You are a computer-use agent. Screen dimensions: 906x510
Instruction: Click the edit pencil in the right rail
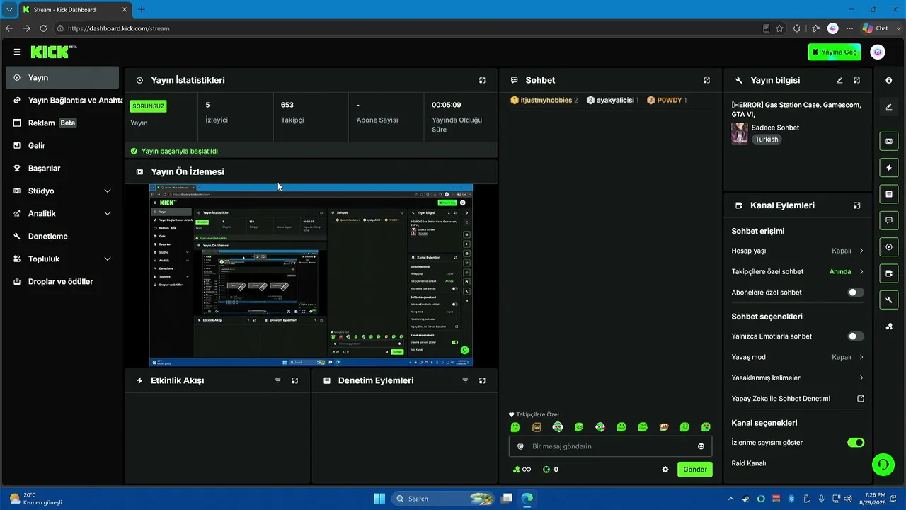click(x=889, y=107)
